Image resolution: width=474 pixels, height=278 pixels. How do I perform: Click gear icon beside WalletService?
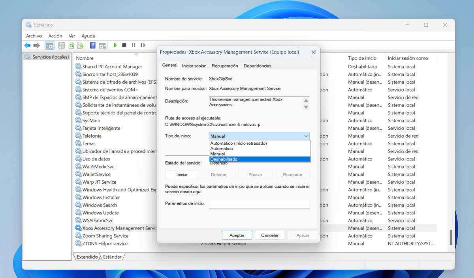pos(78,174)
